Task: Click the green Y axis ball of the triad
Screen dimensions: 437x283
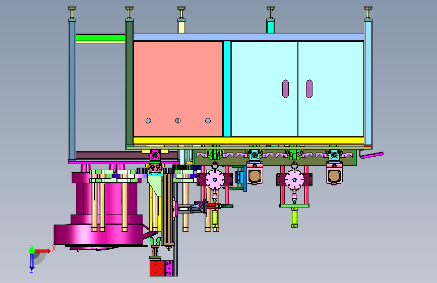Action: [x=32, y=251]
